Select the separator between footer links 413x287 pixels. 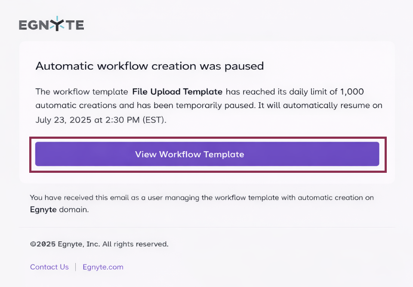click(x=75, y=267)
